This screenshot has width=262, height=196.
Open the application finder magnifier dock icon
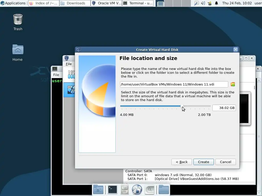coord(149,190)
